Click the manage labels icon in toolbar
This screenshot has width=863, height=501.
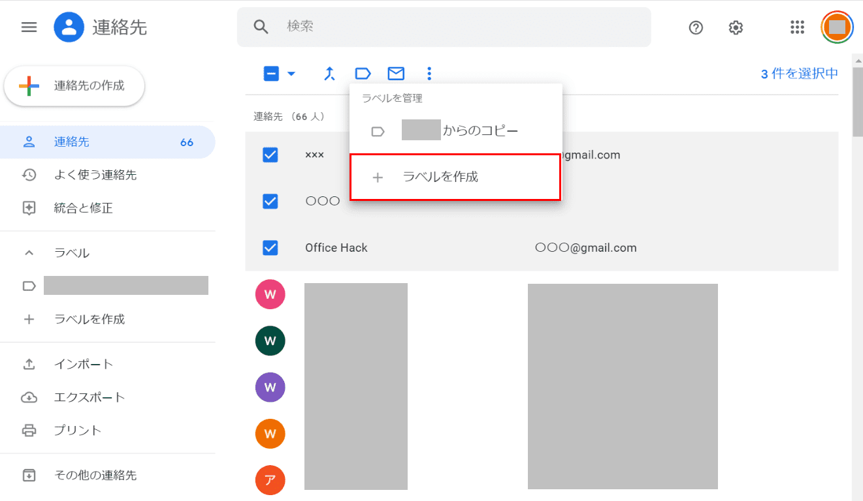point(363,74)
